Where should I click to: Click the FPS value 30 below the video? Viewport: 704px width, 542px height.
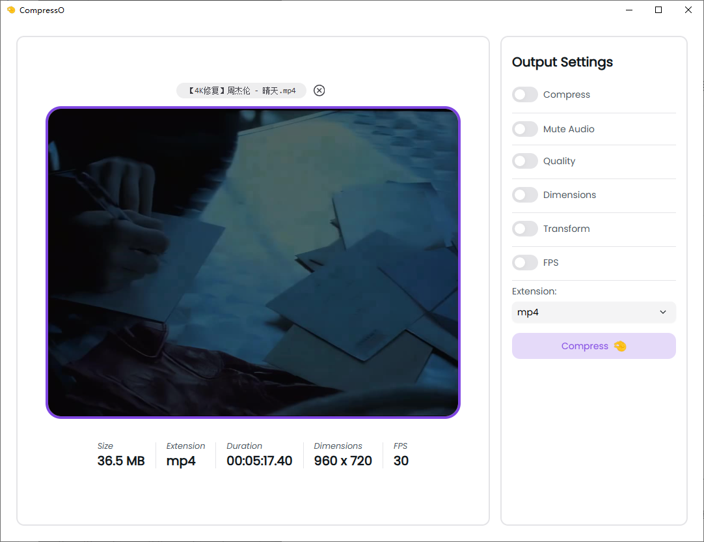[x=401, y=461]
